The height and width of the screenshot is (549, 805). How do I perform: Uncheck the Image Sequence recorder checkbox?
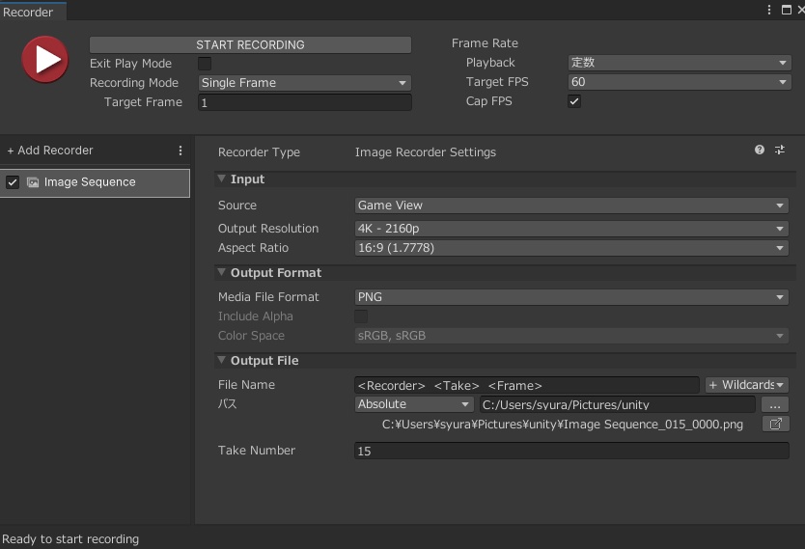(x=13, y=182)
